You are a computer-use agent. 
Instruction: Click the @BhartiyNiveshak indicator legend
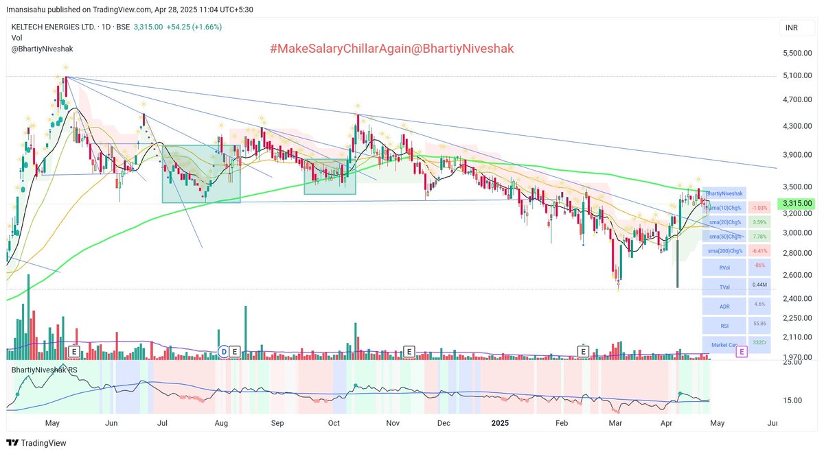[42, 49]
